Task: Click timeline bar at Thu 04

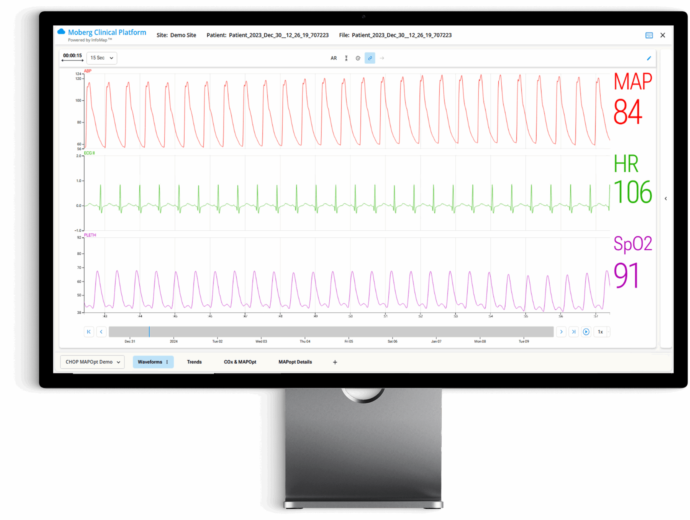Action: 305,332
